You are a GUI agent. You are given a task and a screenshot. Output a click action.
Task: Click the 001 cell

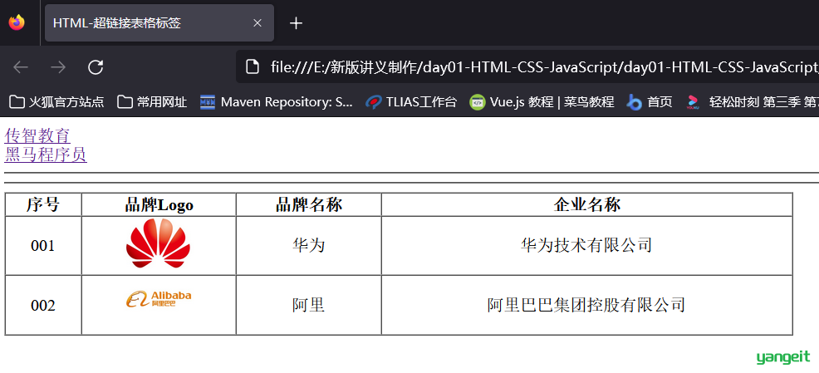(x=43, y=246)
